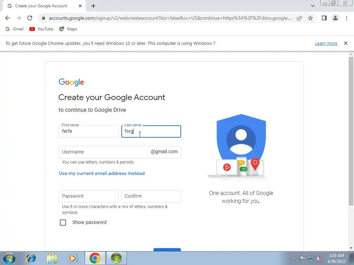Launch Internet Explorer from the taskbar
The height and width of the screenshot is (265, 354).
coord(31,258)
